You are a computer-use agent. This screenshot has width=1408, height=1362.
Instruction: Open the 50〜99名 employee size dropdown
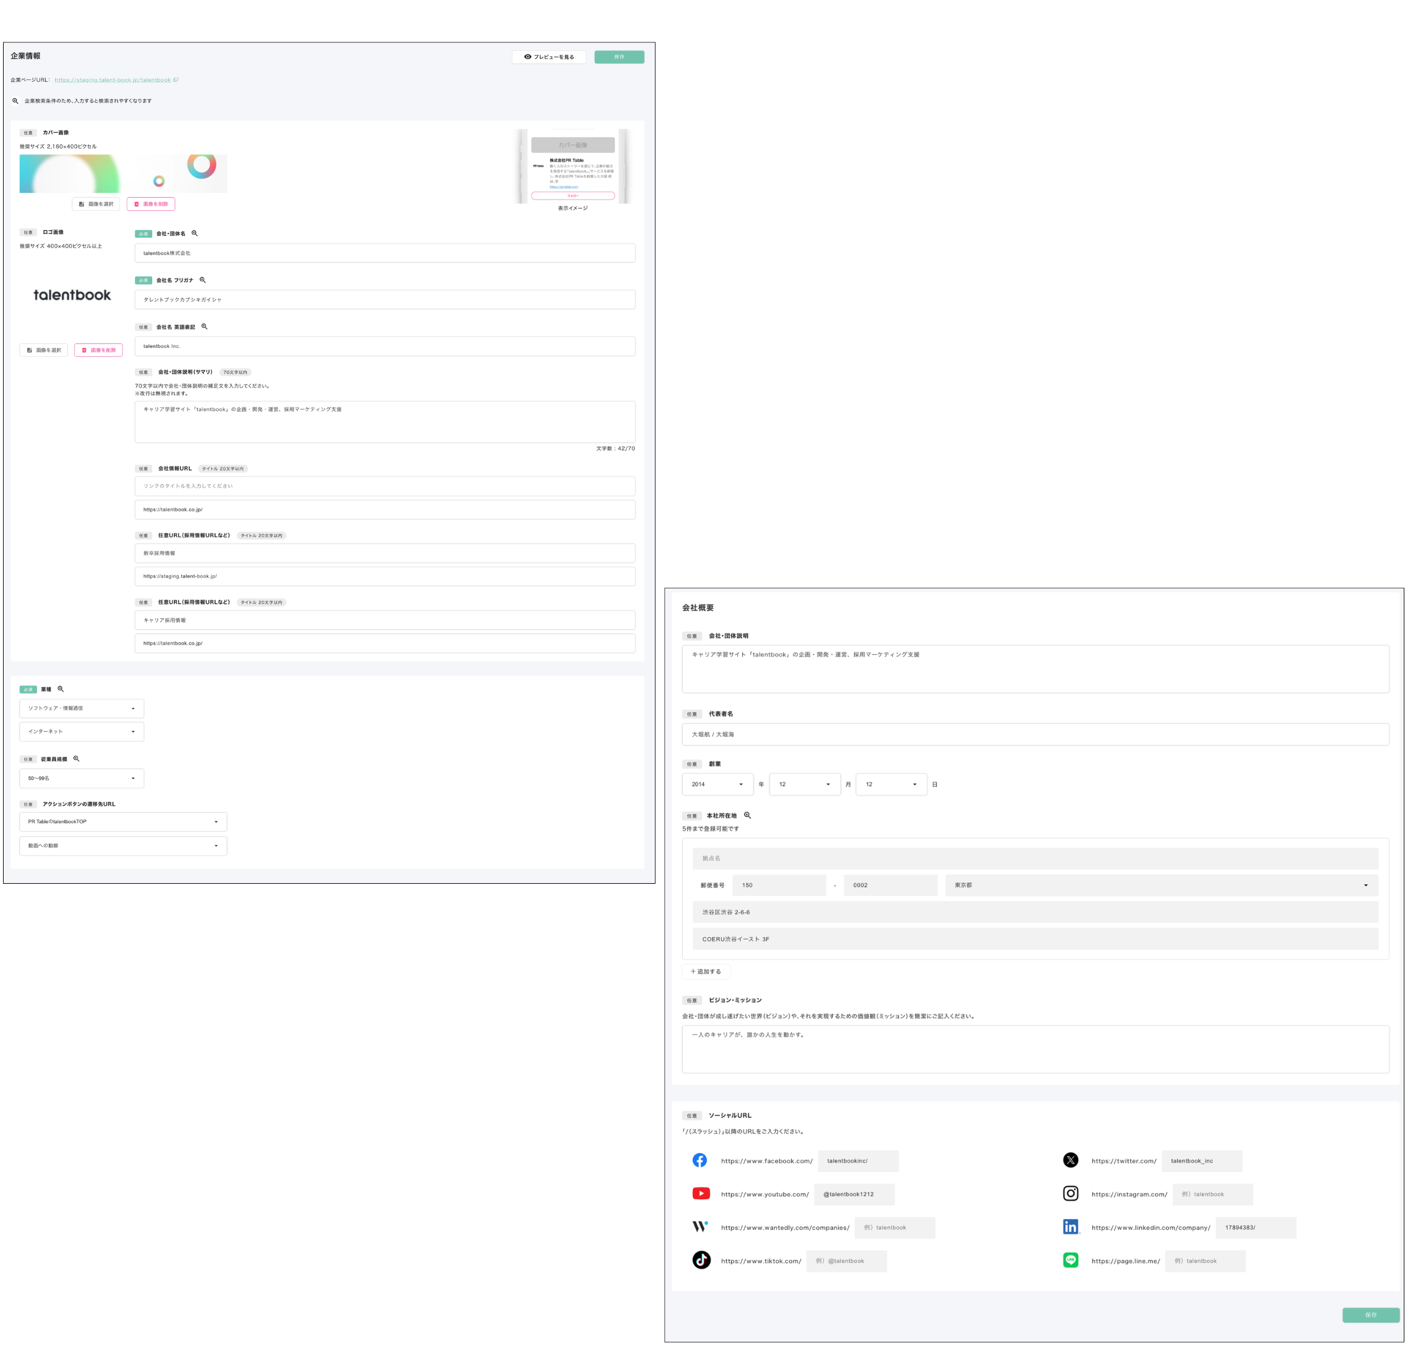click(82, 778)
